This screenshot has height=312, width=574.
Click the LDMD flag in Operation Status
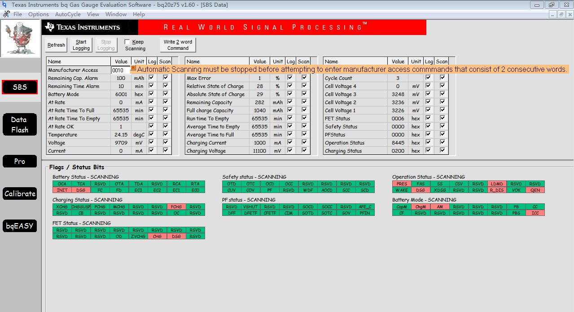coord(497,184)
